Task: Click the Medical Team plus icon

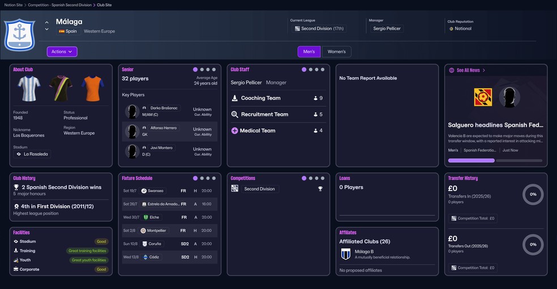Action: coord(235,131)
